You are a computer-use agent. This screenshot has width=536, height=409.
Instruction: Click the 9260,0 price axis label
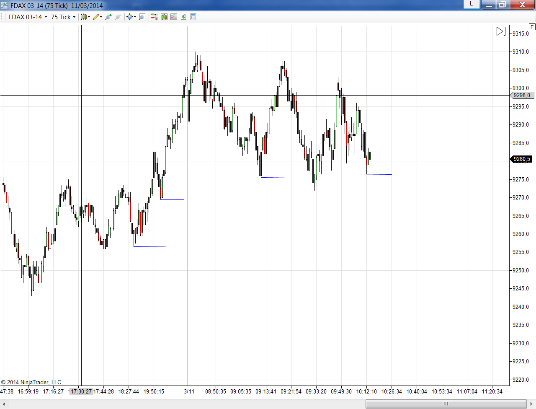tap(521, 234)
